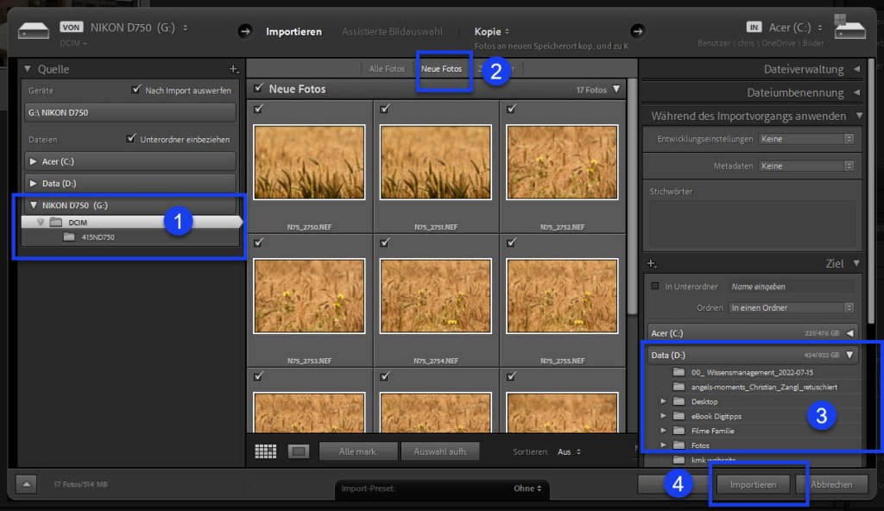Open the Ordnen In einen Ordner dropdown
This screenshot has width=884, height=511.
791,308
